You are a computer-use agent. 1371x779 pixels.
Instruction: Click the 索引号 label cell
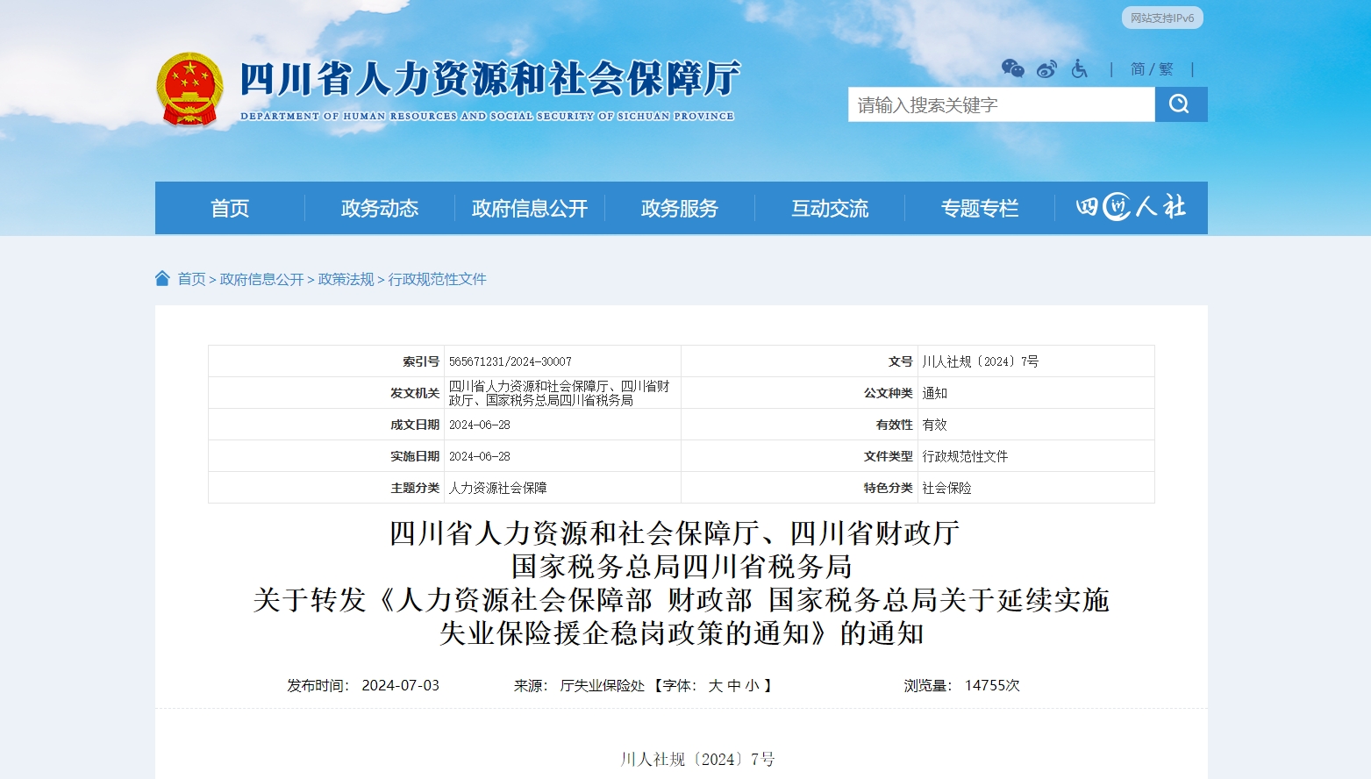point(326,361)
